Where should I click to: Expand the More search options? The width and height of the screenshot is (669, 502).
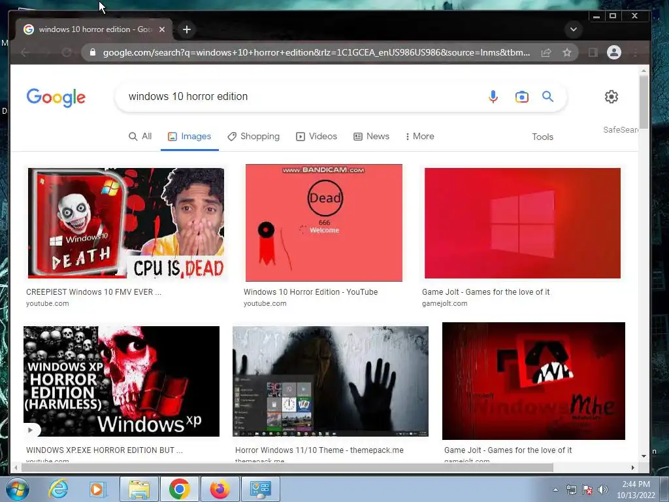pyautogui.click(x=420, y=136)
